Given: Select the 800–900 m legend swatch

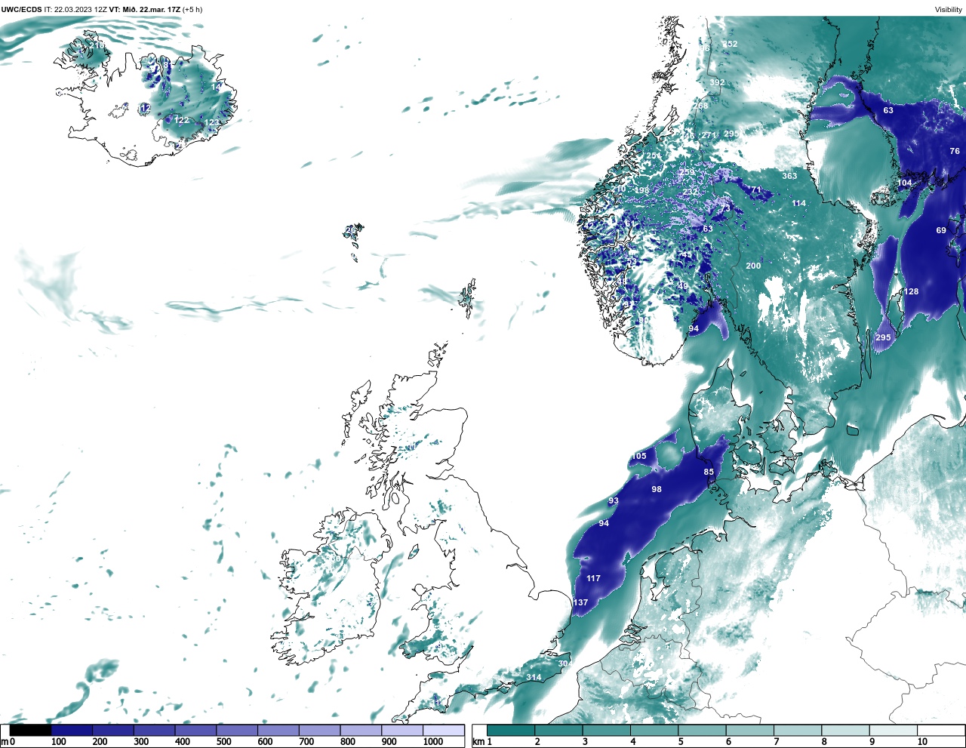Looking at the screenshot, I should pos(361,730).
